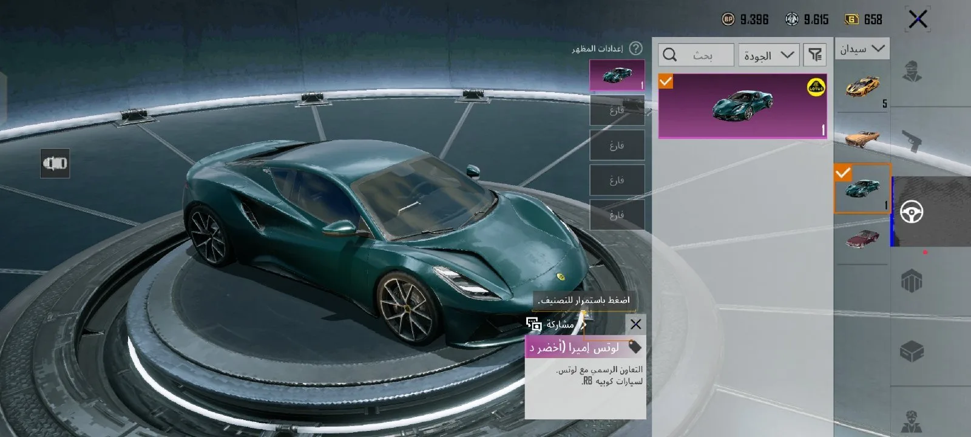Click the بحث search field
The height and width of the screenshot is (437, 971).
(x=696, y=55)
